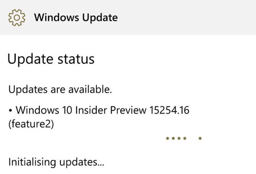Select the 'Initialising updates...' status text
Viewport: 256px width, 174px height.
click(x=56, y=162)
